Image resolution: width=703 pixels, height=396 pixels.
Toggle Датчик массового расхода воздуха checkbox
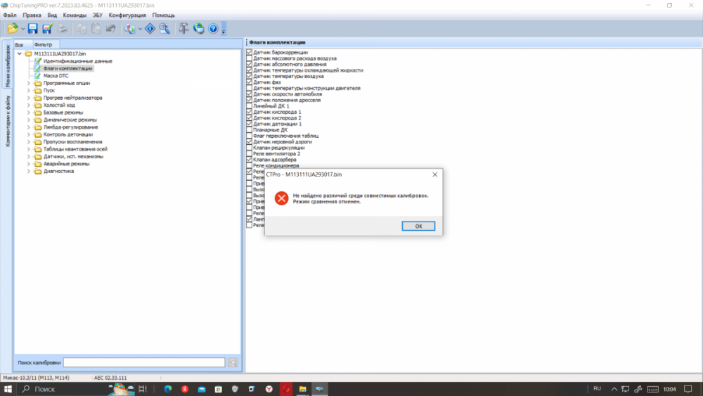tap(250, 58)
